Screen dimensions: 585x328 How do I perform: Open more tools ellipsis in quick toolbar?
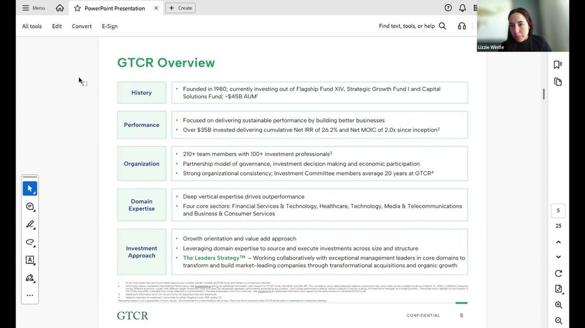coord(30,295)
